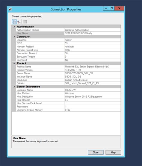Click the SBCG-DW\SBCG_SQL_DB server value
Viewport: 142px width, 166px height.
79,73
